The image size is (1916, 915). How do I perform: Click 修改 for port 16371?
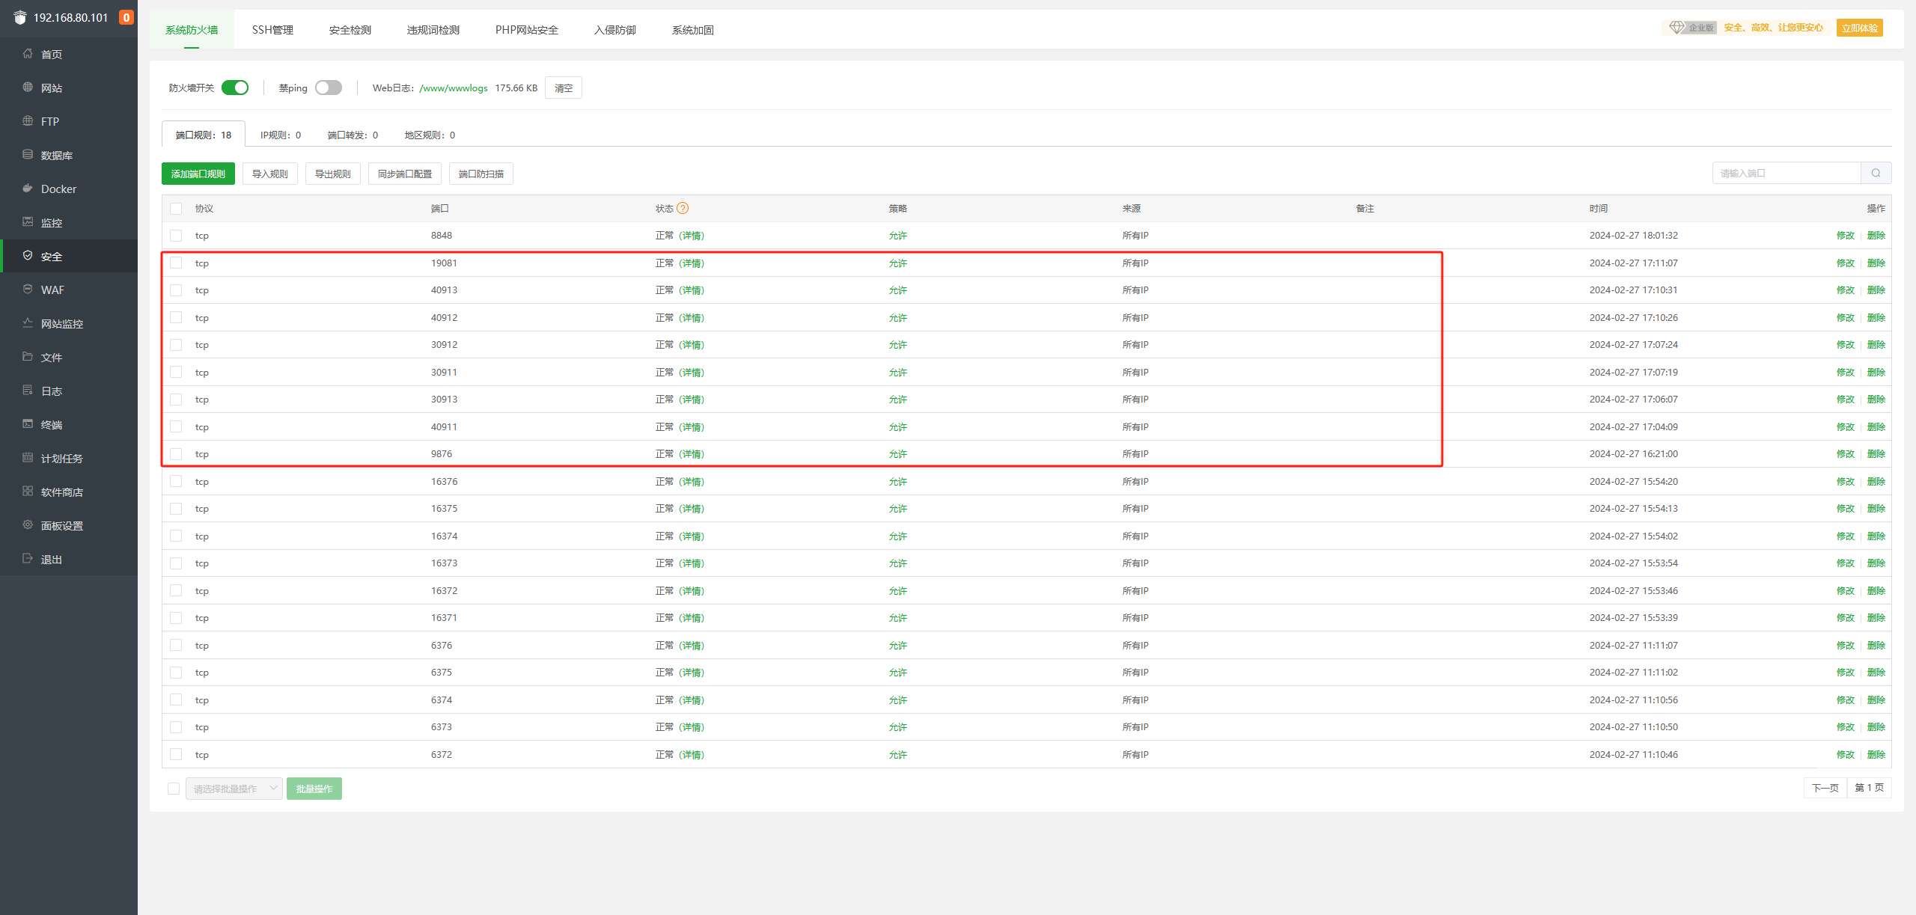pos(1846,618)
